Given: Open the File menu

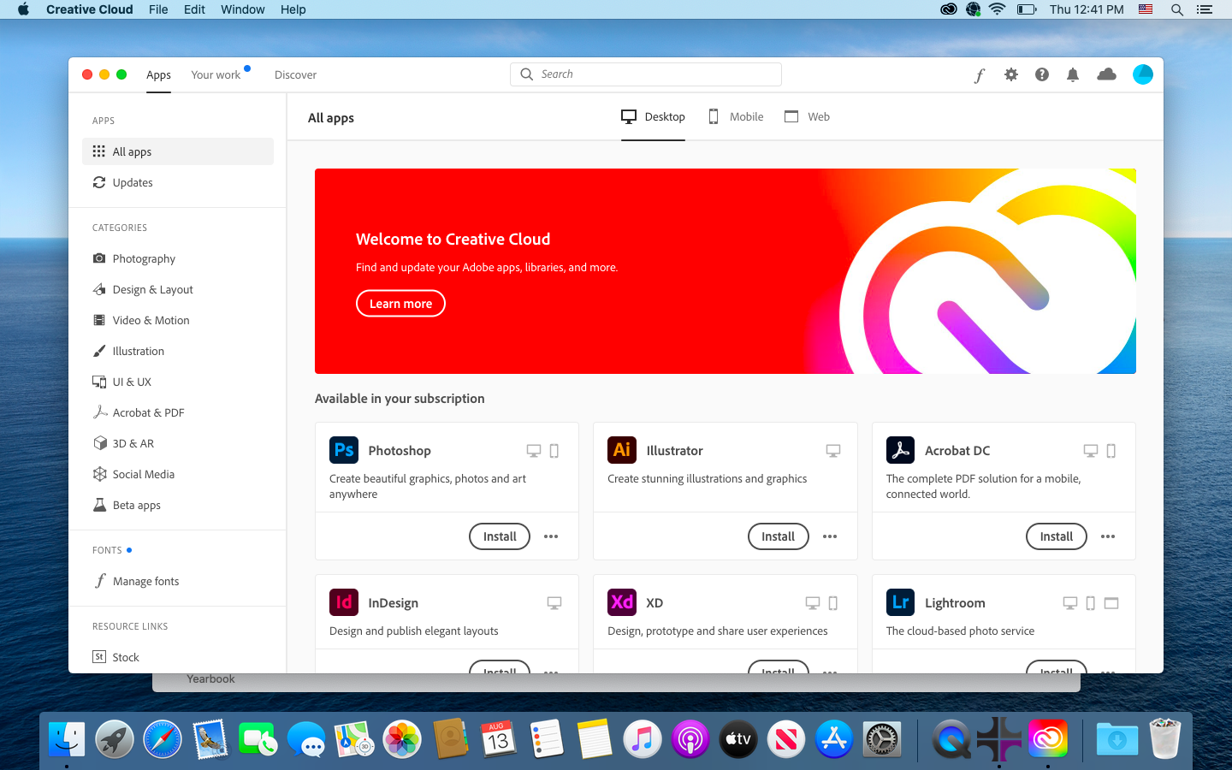Looking at the screenshot, I should pos(158,9).
